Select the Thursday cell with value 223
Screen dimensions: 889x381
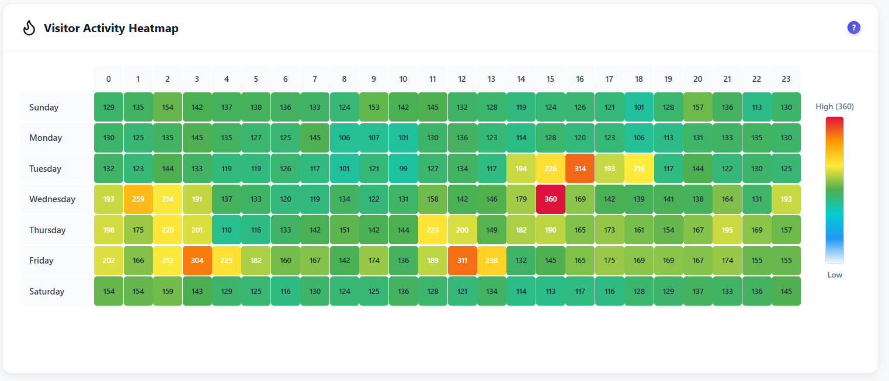(x=432, y=230)
